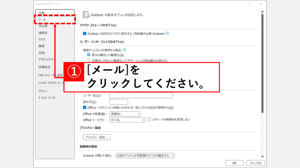Select the メール category in sidebar
This screenshot has height=168, width=300.
55,20
